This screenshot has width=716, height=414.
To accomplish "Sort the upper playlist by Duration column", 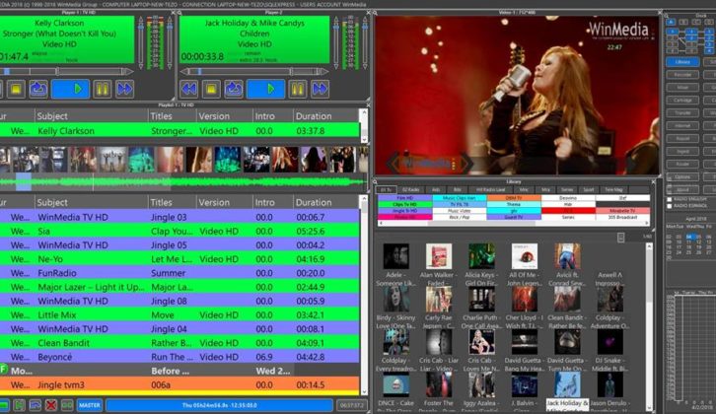I will coord(326,116).
